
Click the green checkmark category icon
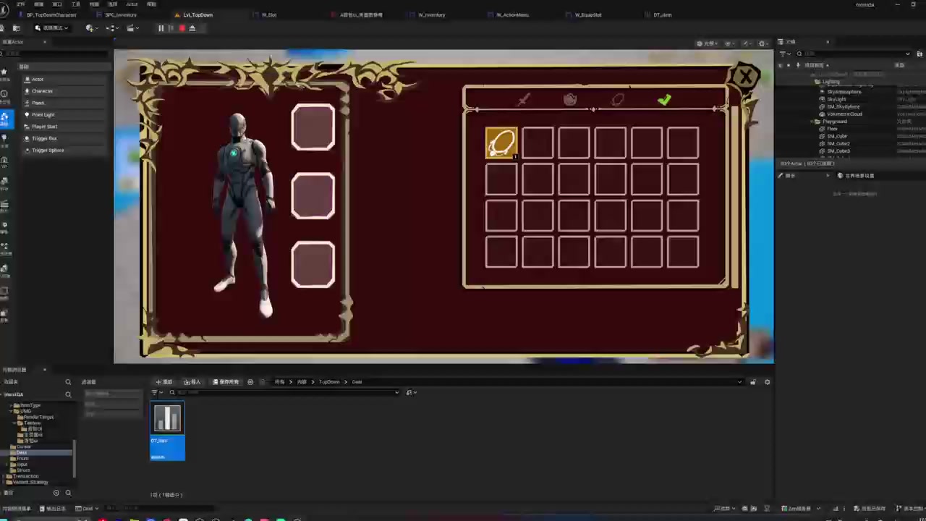pyautogui.click(x=664, y=100)
